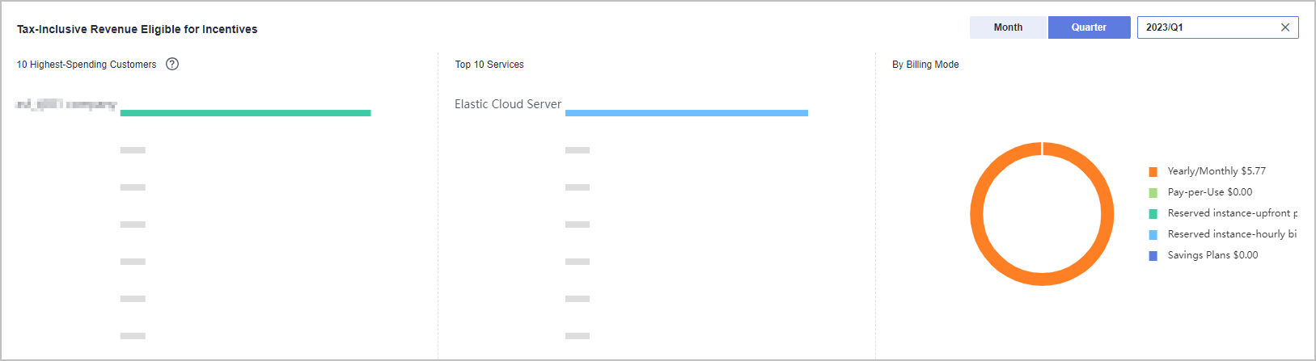Click the Yearly/Monthly $5.77 legend label

point(1217,171)
